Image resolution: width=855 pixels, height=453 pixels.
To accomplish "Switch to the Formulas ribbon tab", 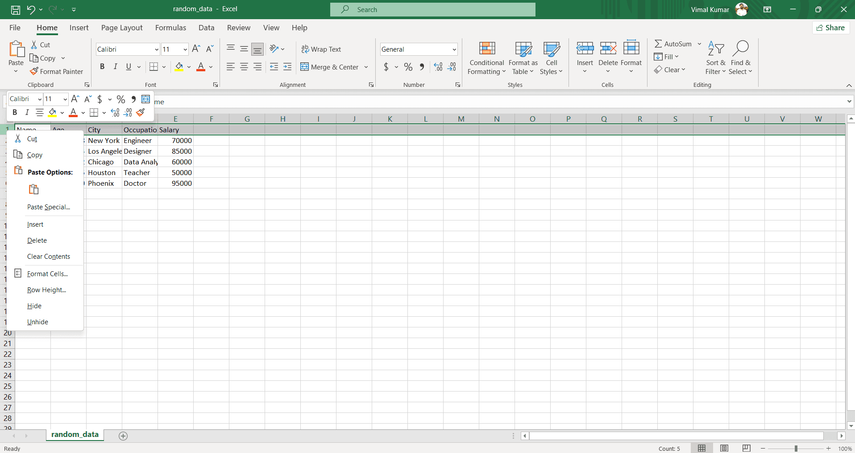I will (x=170, y=28).
